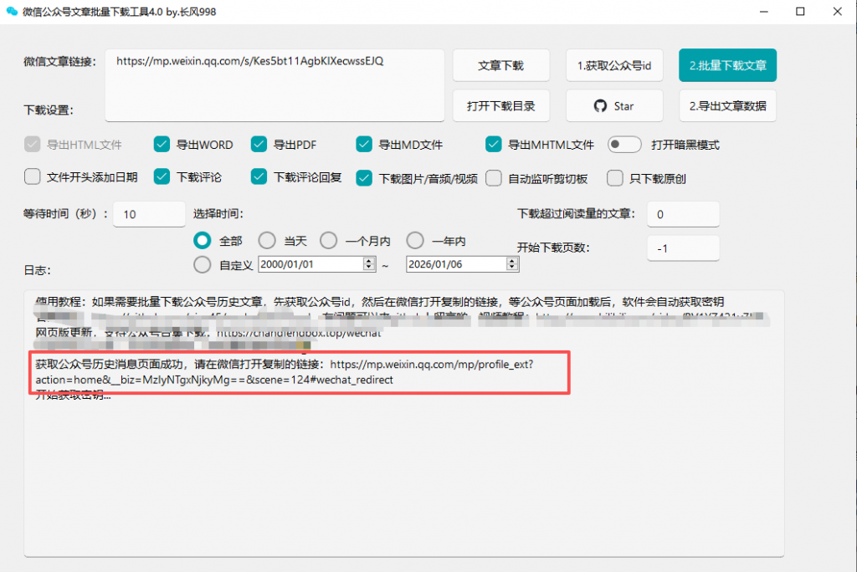The width and height of the screenshot is (857, 572).
Task: Choose the 一个月内 radio option
Action: click(329, 241)
